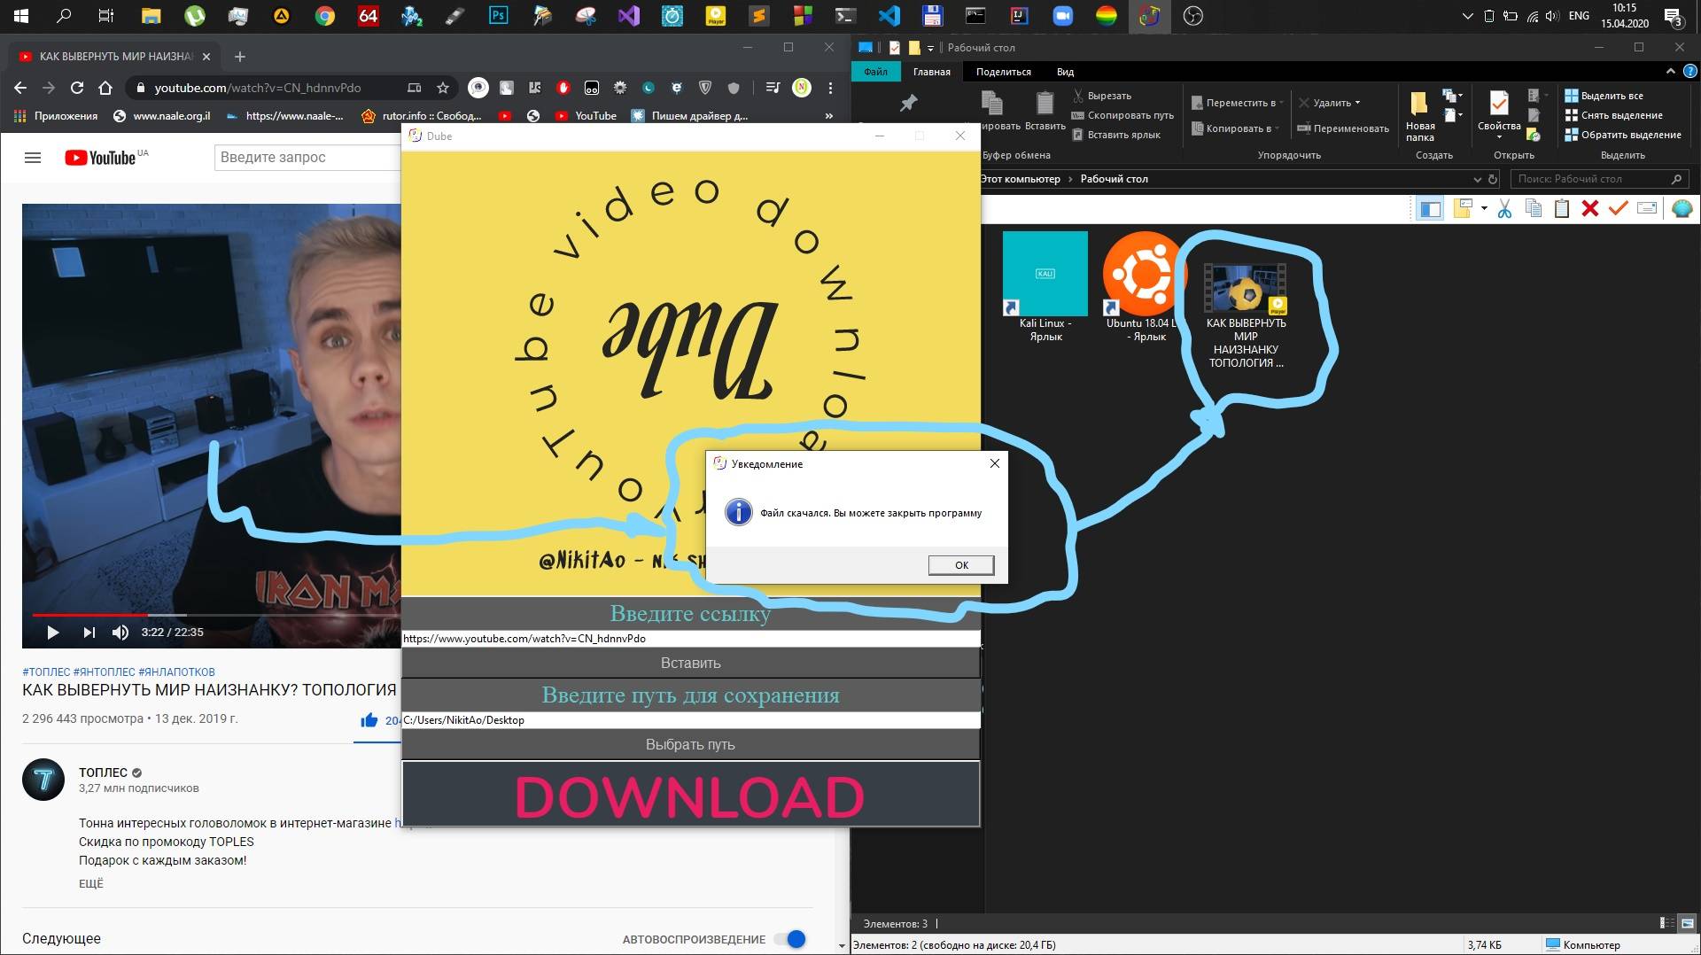Screen dimensions: 1701x955
Task: Bookmark page with the star icon
Action: [443, 88]
